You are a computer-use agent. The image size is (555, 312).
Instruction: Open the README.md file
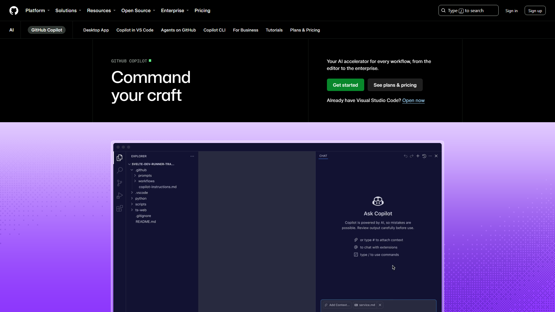click(x=146, y=222)
